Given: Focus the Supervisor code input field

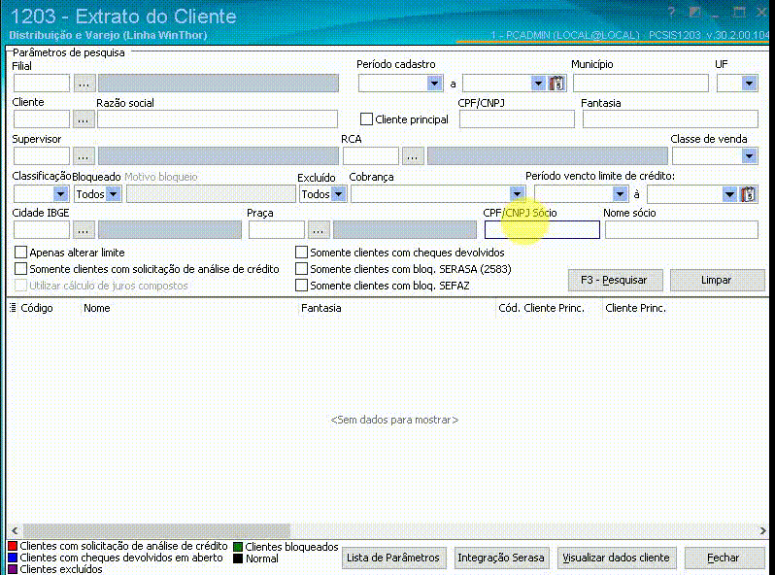Looking at the screenshot, I should pos(42,156).
